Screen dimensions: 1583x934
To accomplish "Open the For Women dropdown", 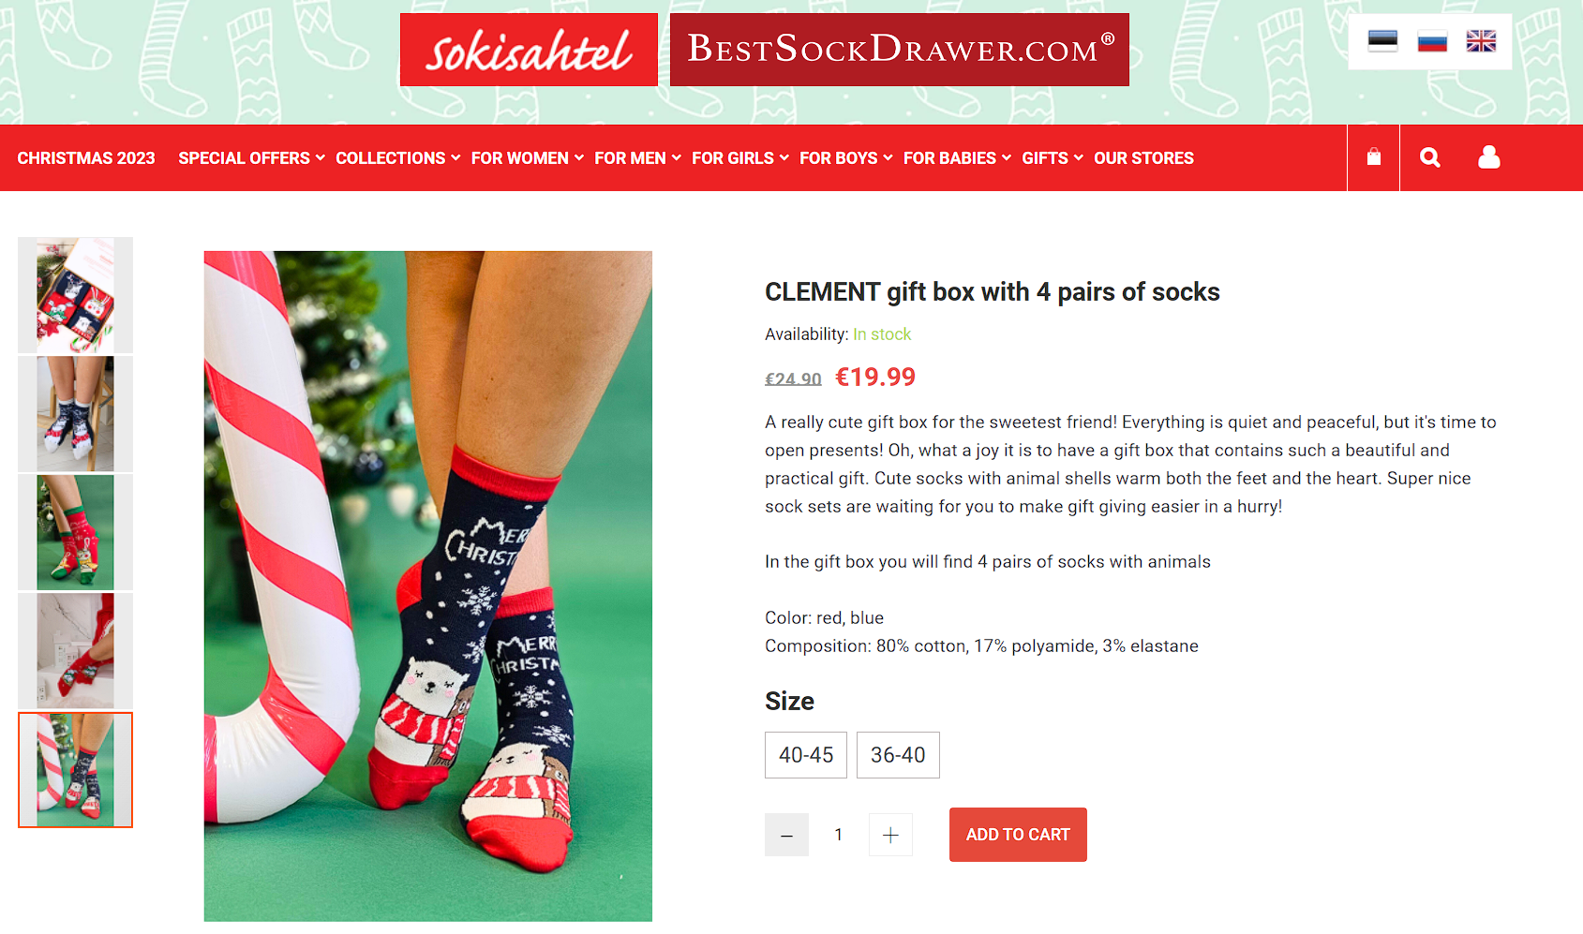I will click(527, 158).
